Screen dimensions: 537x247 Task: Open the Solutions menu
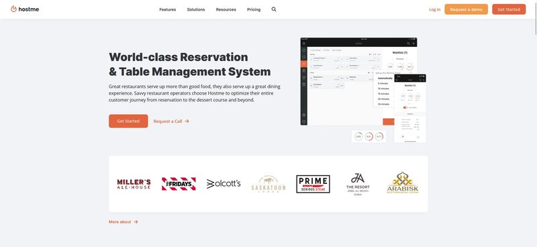pyautogui.click(x=196, y=9)
